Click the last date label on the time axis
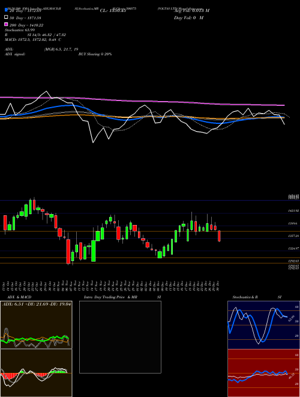The width and height of the screenshot is (300, 397). pyautogui.click(x=218, y=286)
